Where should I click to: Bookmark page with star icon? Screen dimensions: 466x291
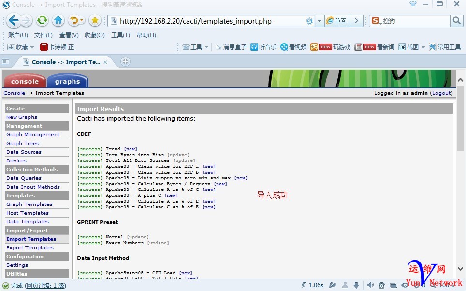click(x=95, y=20)
